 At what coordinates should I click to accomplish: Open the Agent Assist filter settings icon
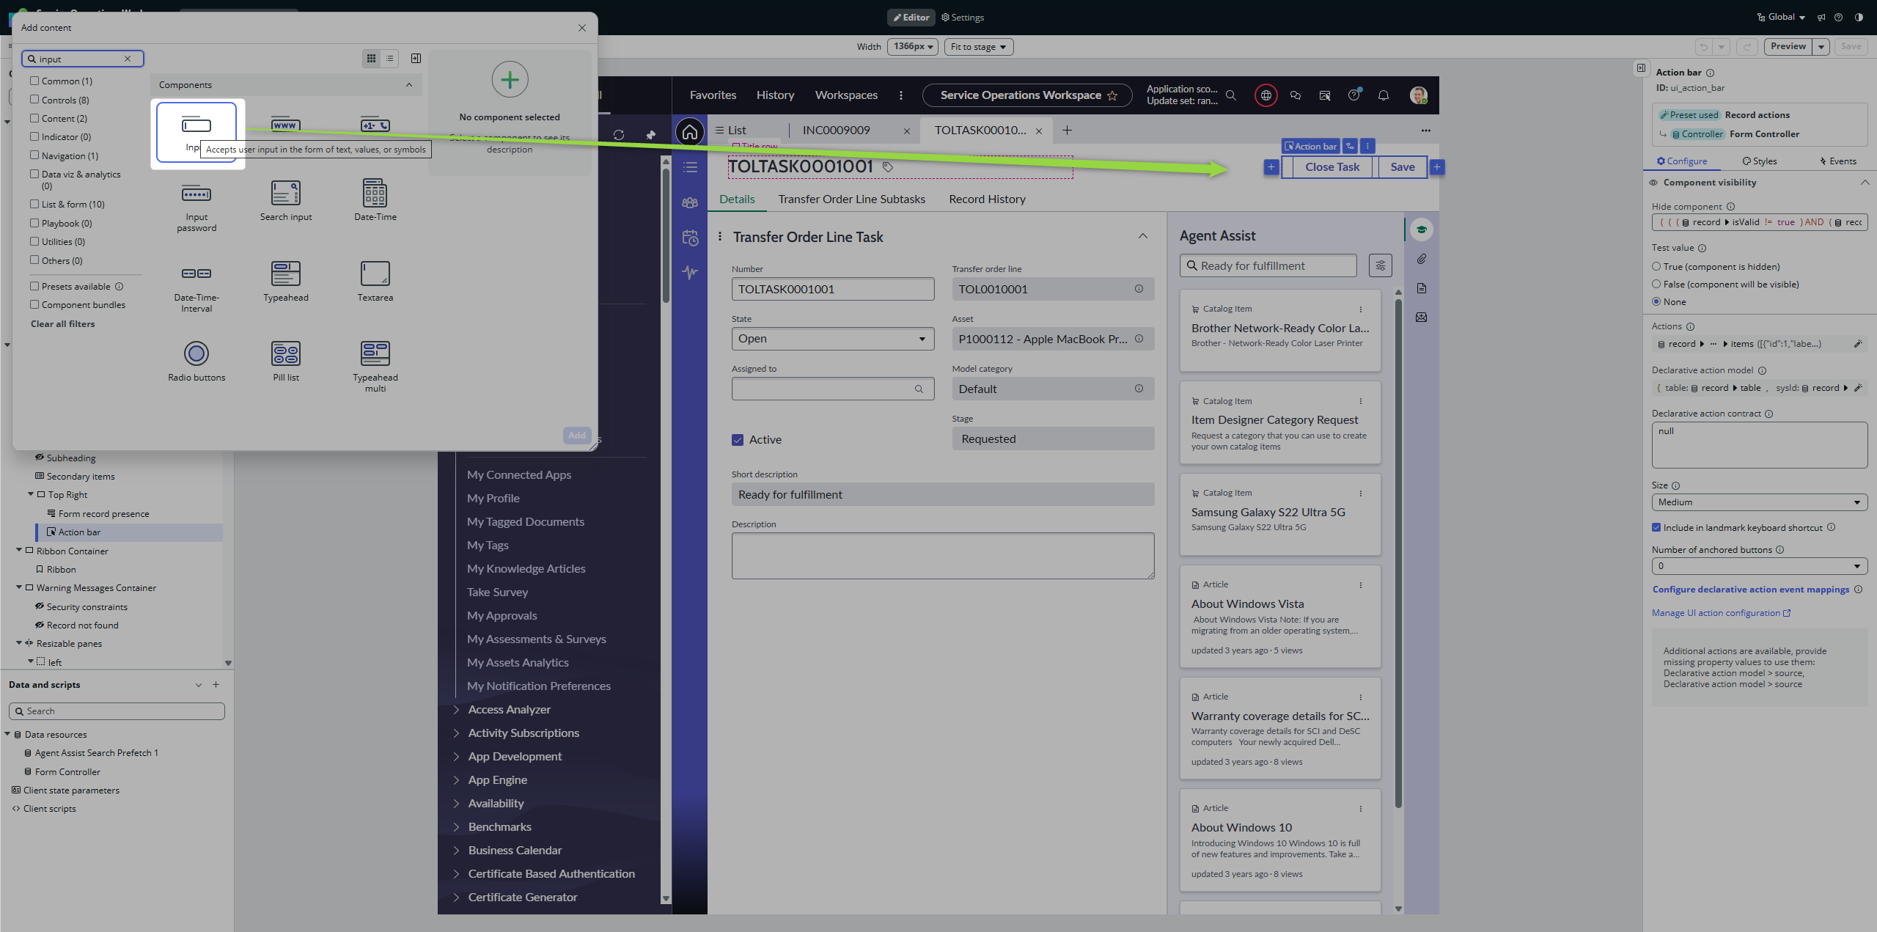(1380, 265)
